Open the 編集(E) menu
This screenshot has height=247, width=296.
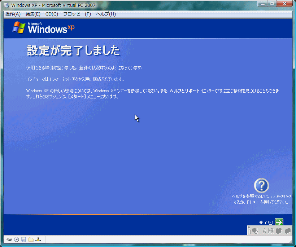tap(33, 14)
